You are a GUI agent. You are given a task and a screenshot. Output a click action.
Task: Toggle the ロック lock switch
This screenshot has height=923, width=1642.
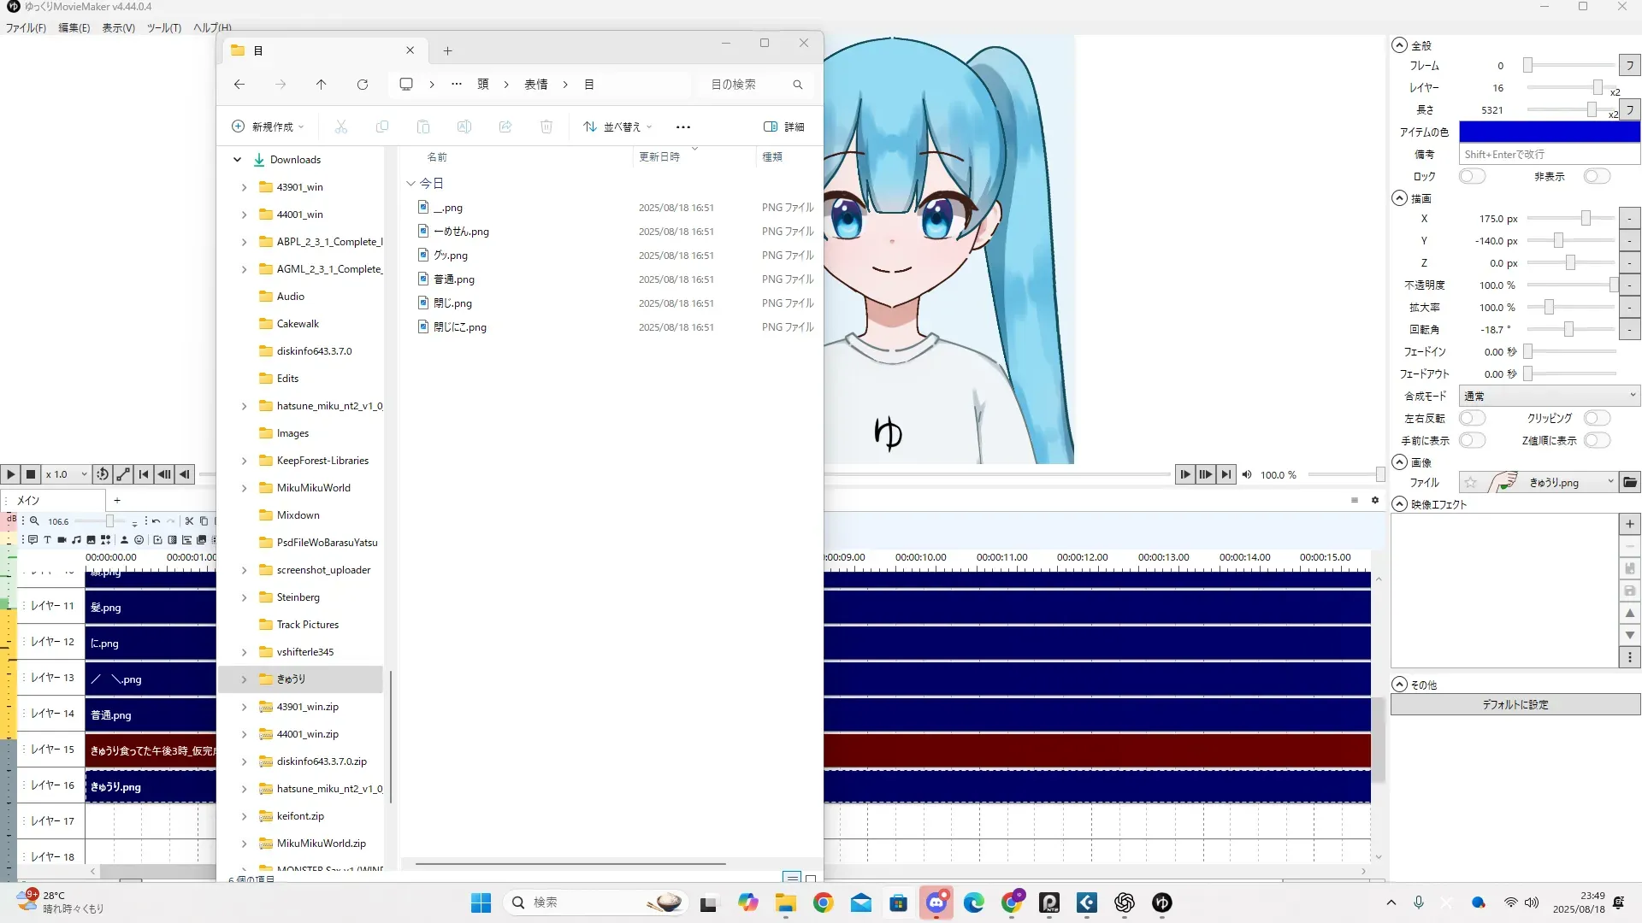click(1472, 176)
